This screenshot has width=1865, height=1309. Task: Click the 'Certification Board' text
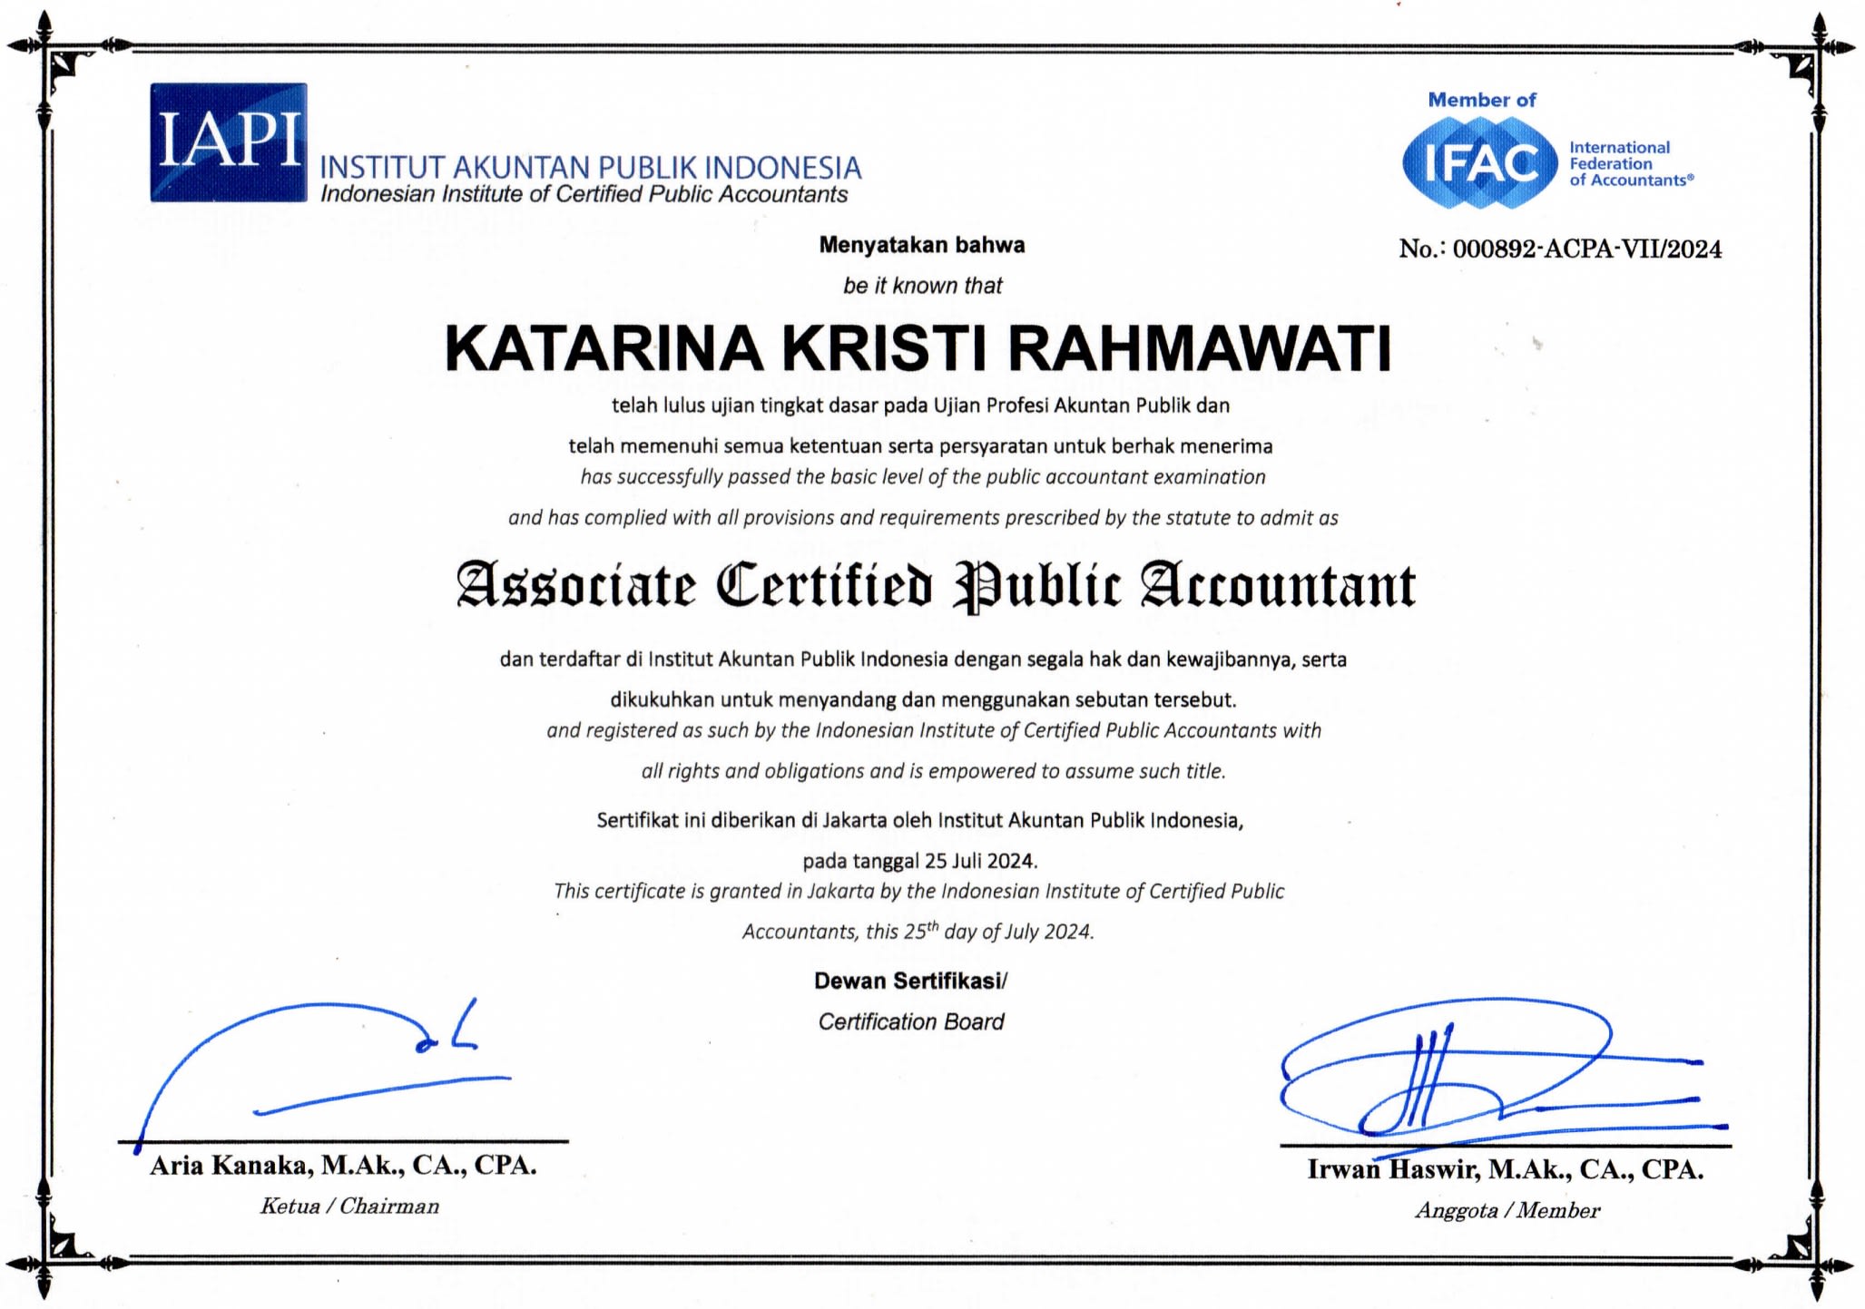coord(911,1021)
